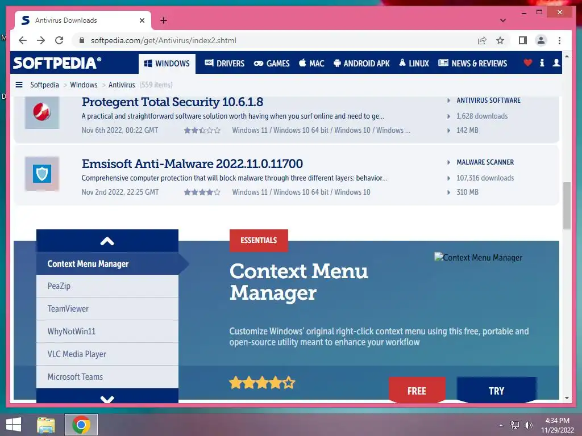Click Emsisoft's four-star rating
The height and width of the screenshot is (436, 582).
[202, 192]
